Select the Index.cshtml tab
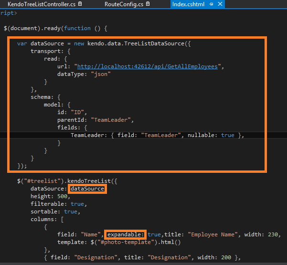The image size is (287, 265). pos(188,4)
